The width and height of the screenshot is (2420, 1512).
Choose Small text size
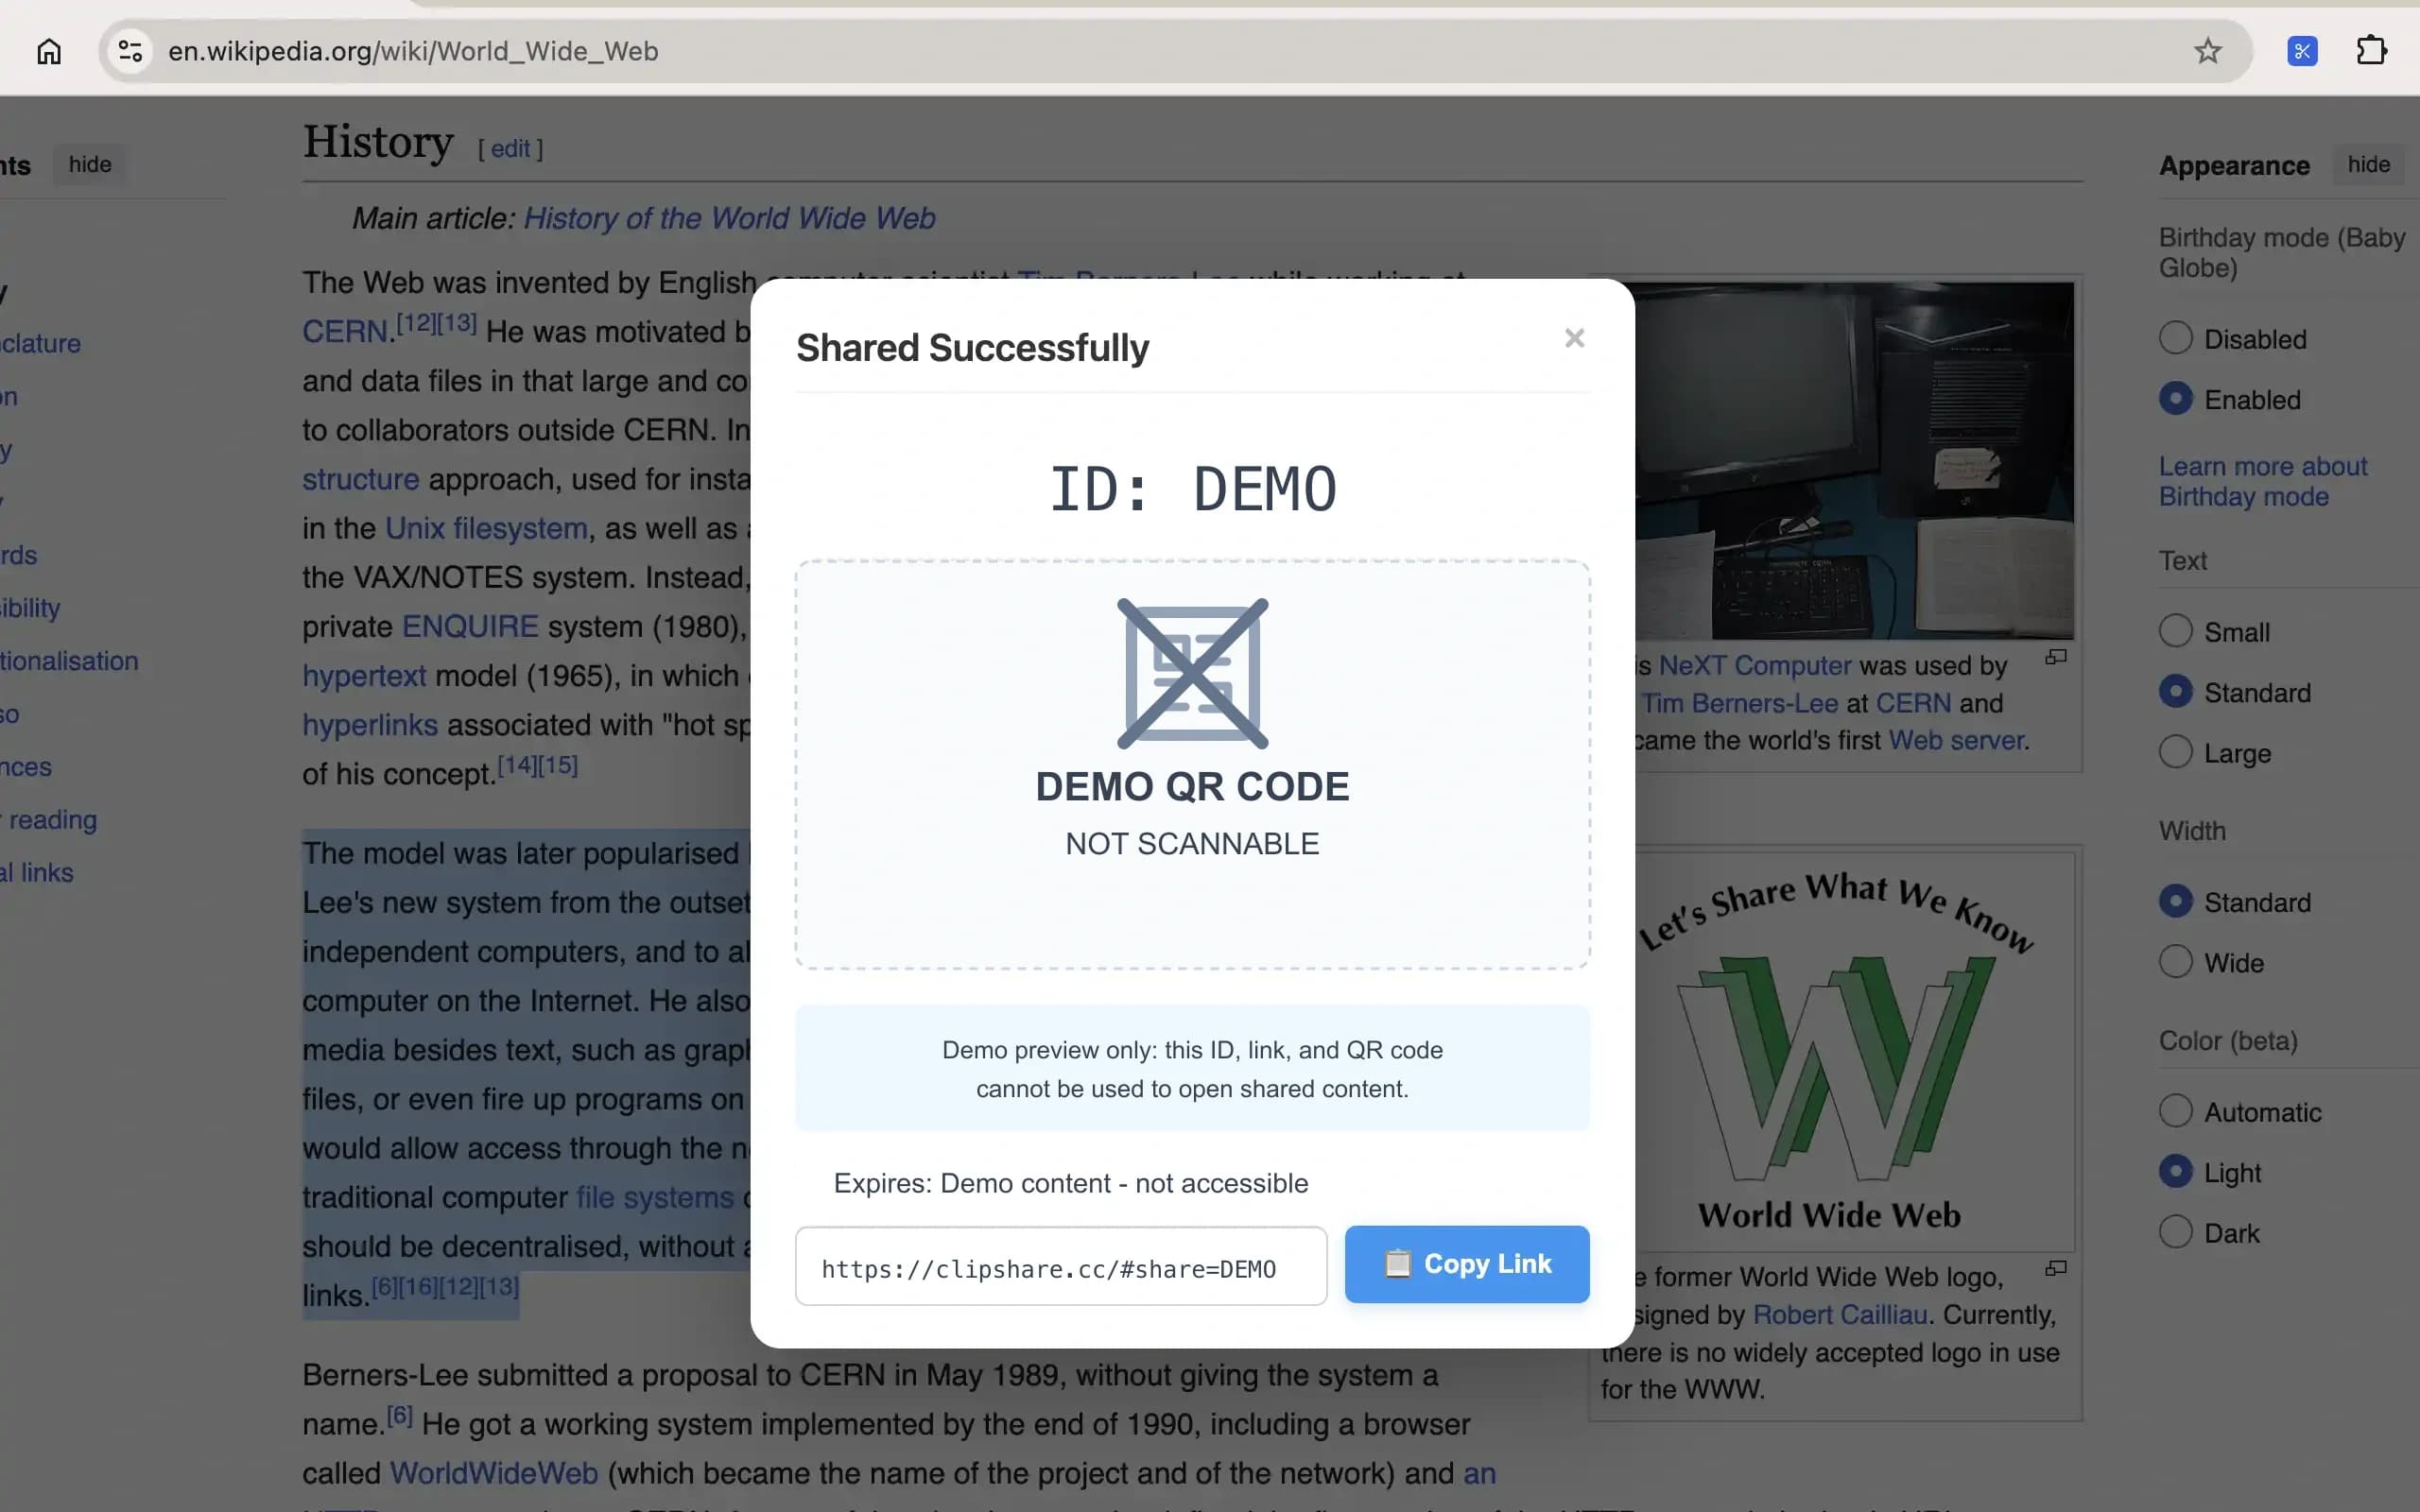point(2175,631)
